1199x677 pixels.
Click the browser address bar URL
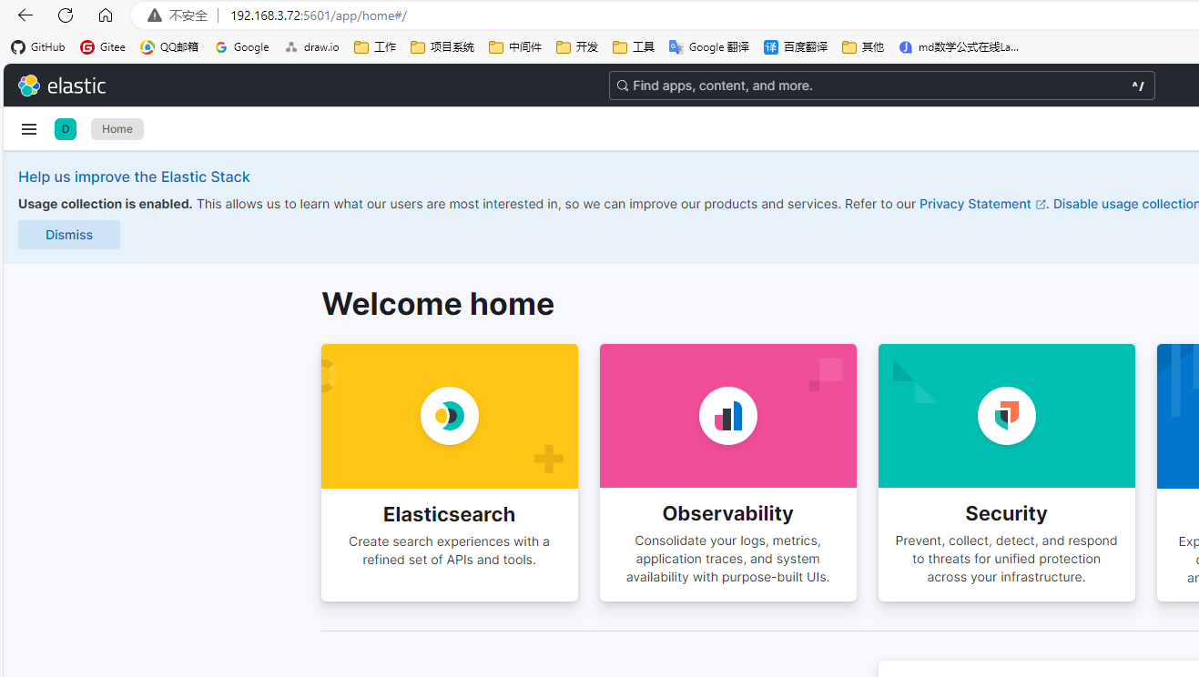[x=319, y=15]
